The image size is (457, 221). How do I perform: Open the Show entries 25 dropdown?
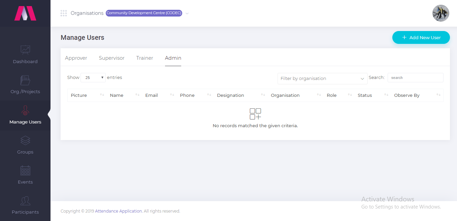tap(93, 78)
